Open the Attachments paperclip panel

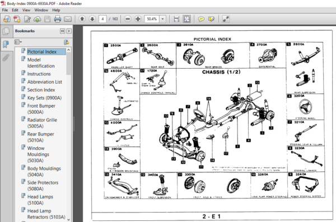[x=6, y=57]
